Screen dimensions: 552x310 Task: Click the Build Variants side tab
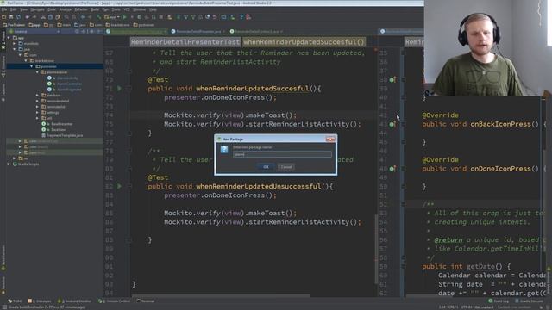[3, 257]
